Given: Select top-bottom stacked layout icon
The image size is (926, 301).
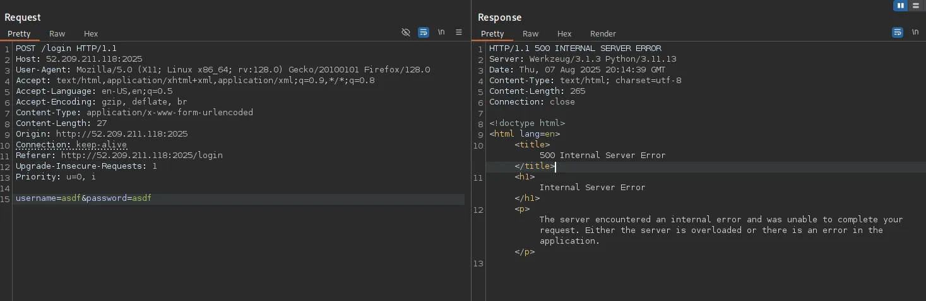Looking at the screenshot, I should point(915,6).
